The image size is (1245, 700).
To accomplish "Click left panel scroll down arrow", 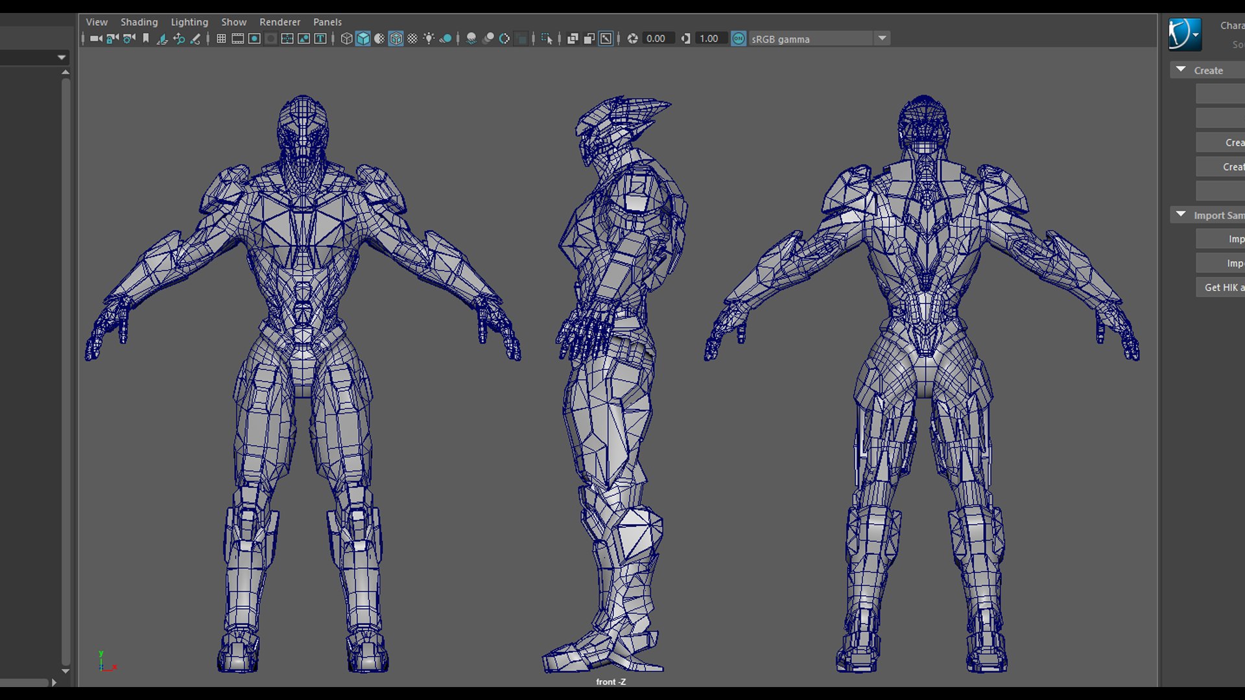I will 65,671.
